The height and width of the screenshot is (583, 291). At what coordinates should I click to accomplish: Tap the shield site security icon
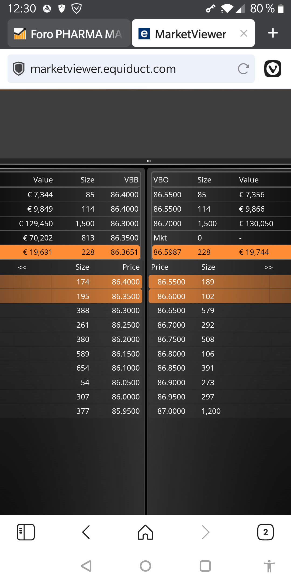pos(19,69)
